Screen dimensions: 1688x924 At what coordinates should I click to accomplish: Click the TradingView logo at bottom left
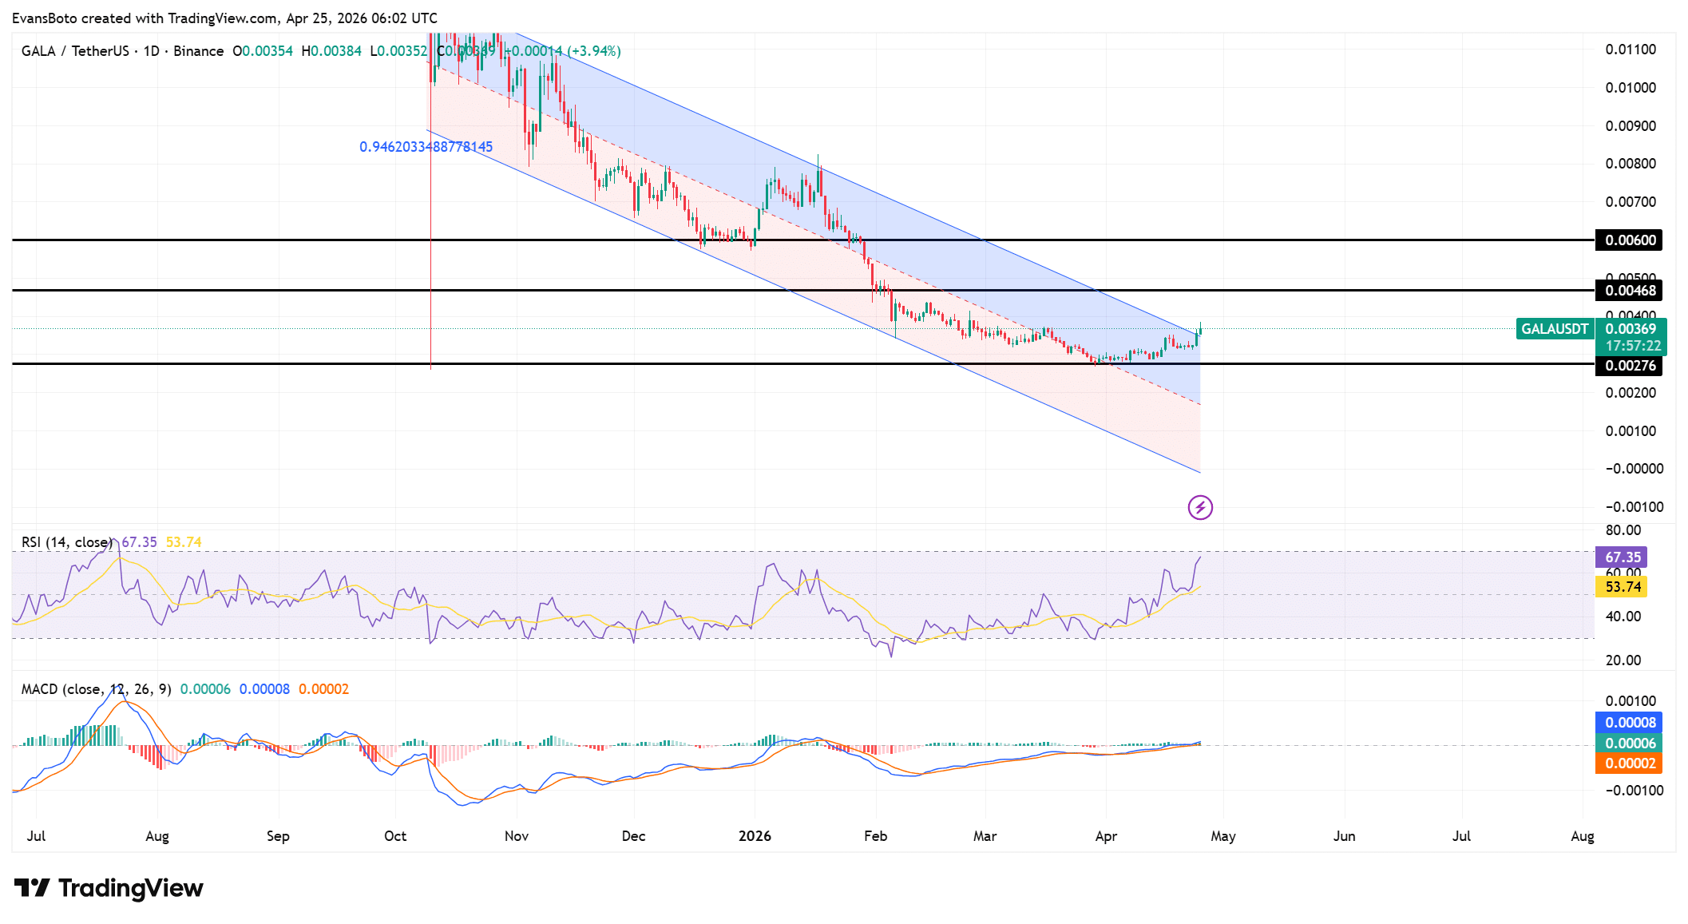coord(108,888)
